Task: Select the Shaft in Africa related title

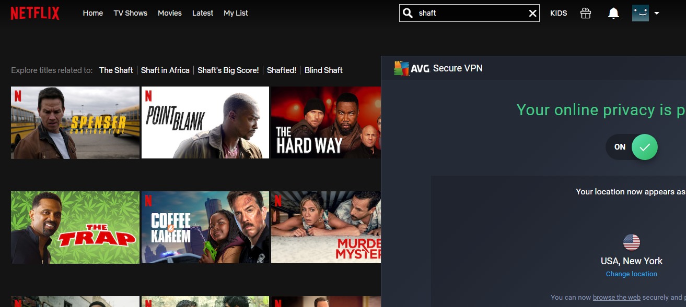Action: tap(165, 70)
